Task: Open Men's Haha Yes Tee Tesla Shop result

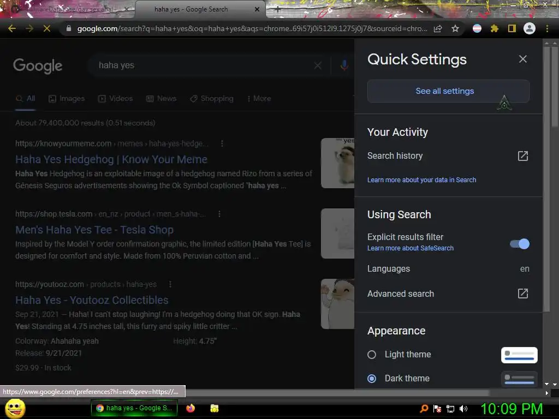Action: [94, 230]
